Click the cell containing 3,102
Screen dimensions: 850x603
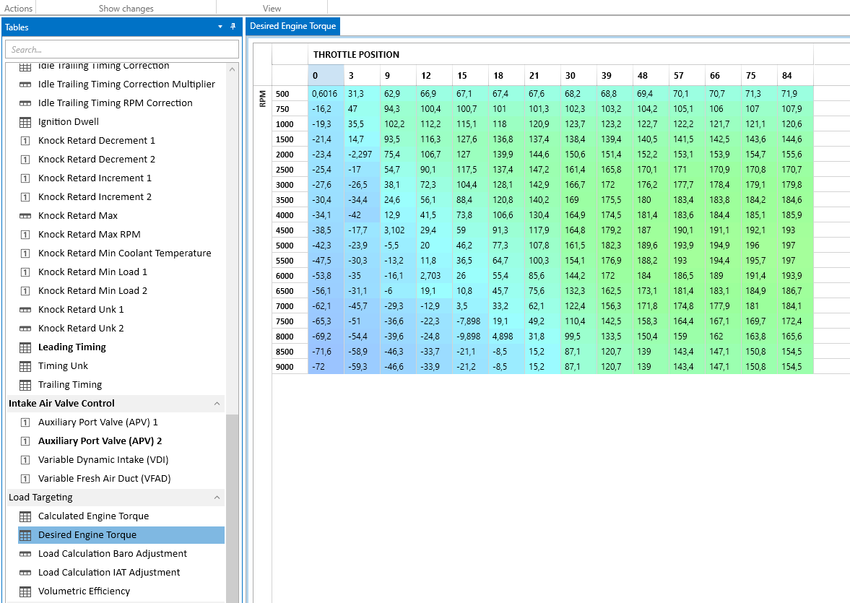click(x=398, y=230)
